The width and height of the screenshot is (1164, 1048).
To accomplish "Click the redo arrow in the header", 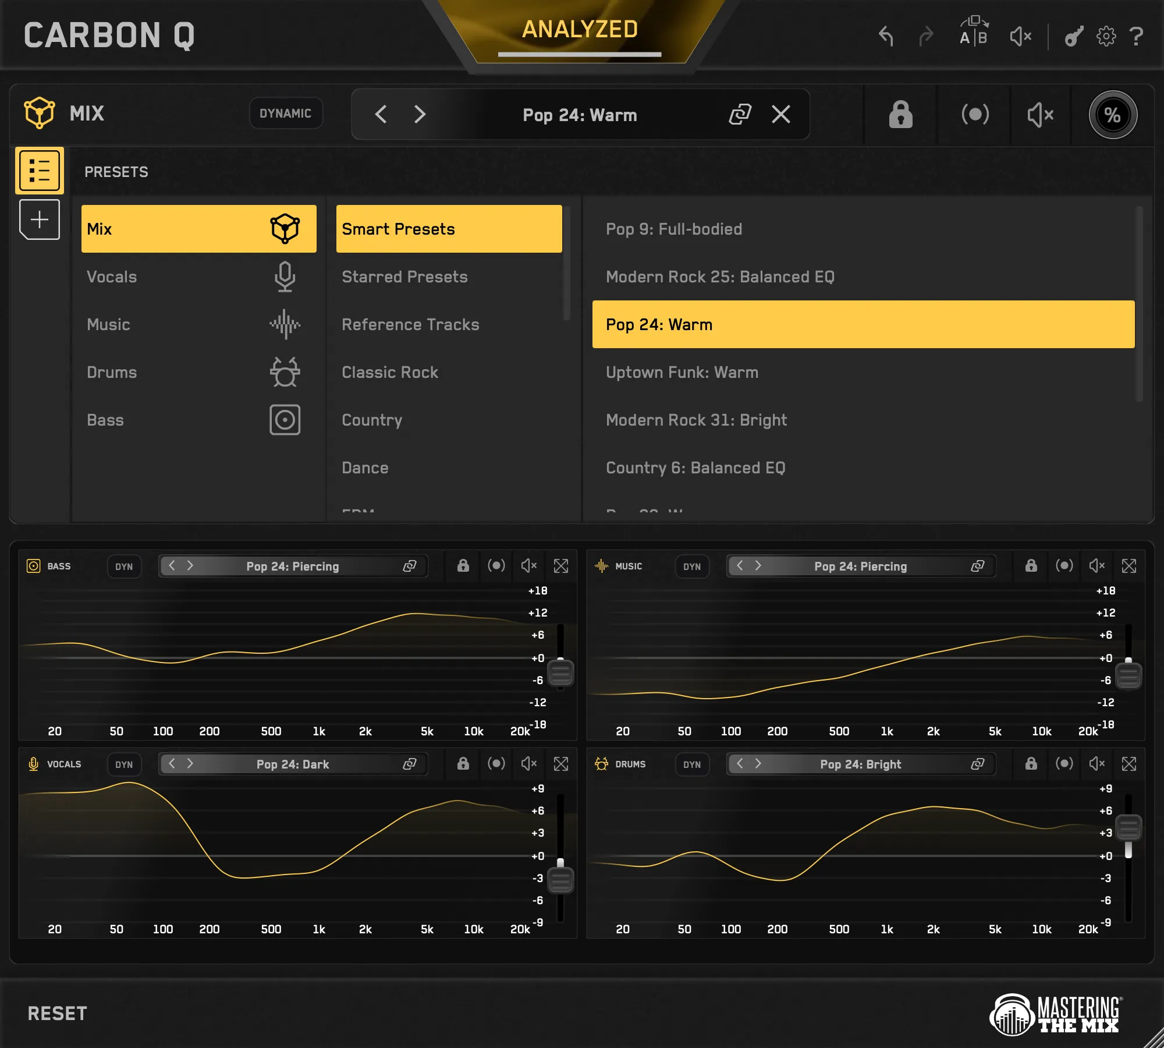I will pos(926,37).
